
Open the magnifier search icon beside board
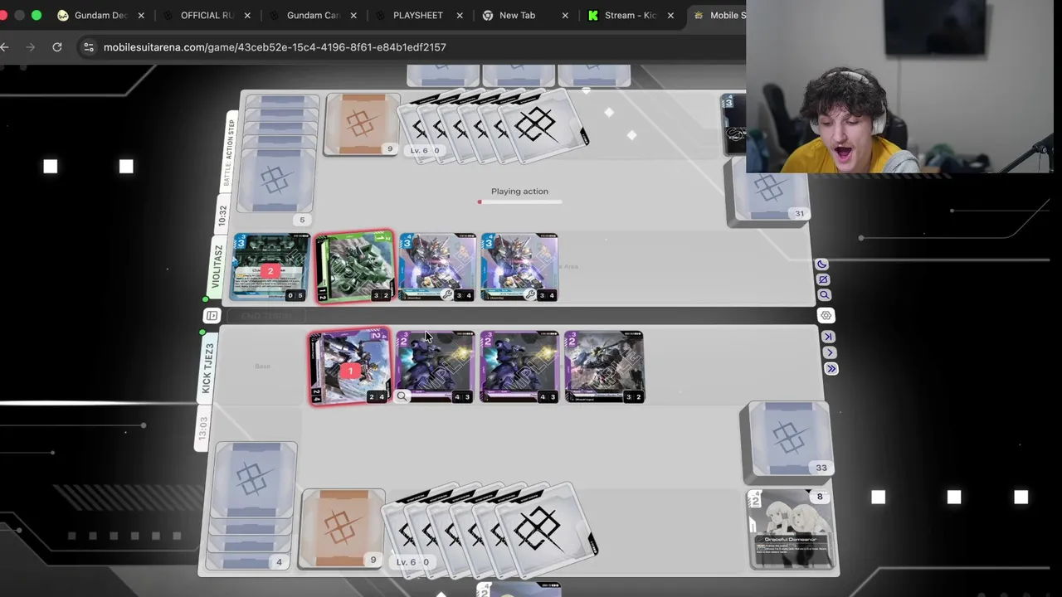pos(824,295)
